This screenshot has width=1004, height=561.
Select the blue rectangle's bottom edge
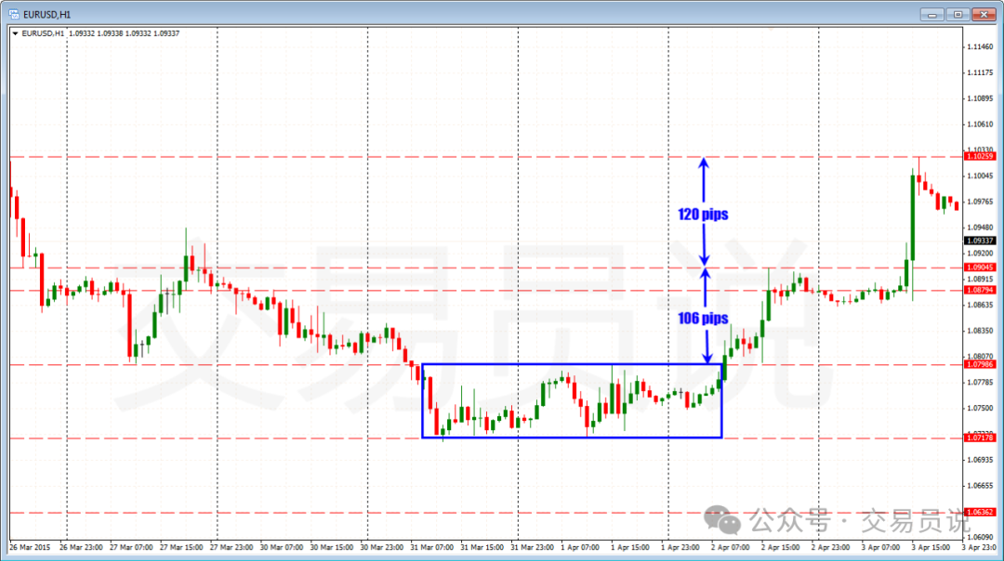point(572,437)
